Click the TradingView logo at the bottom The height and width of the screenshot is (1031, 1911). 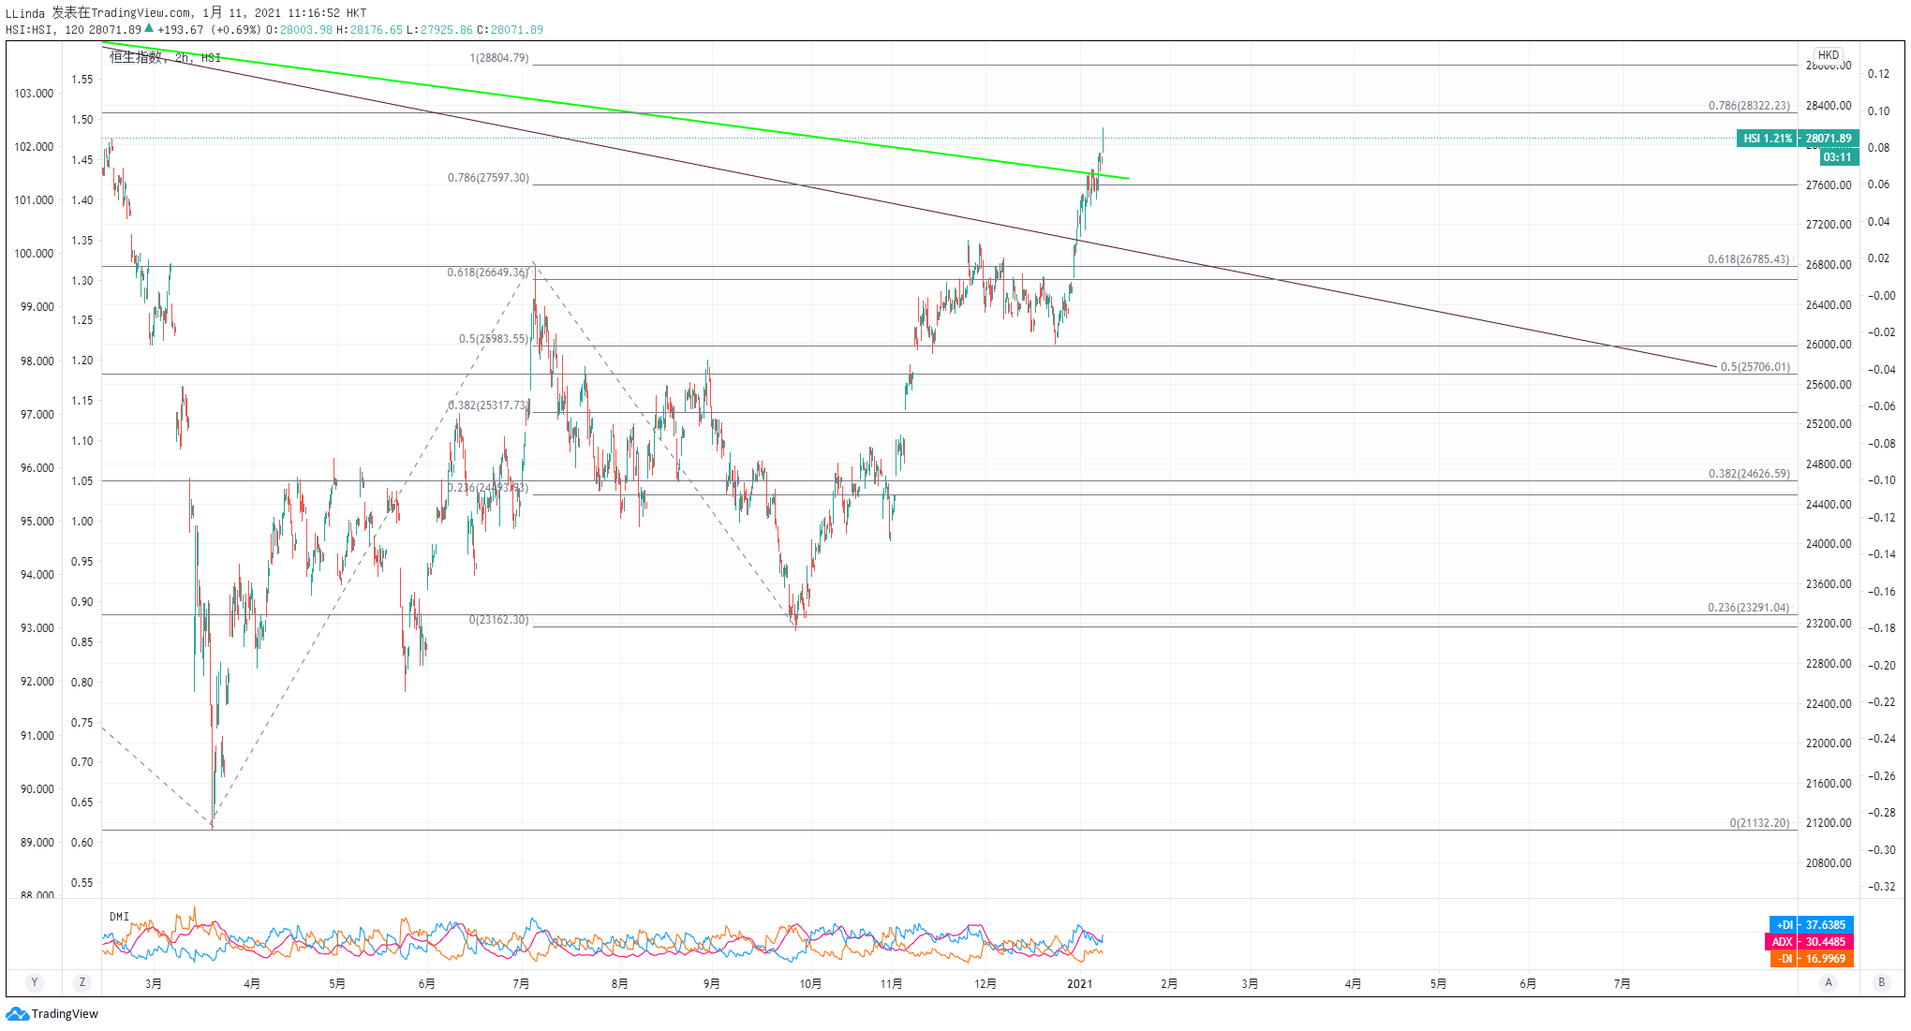tap(52, 1014)
